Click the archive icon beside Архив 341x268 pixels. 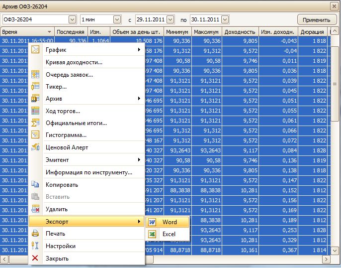pos(35,99)
